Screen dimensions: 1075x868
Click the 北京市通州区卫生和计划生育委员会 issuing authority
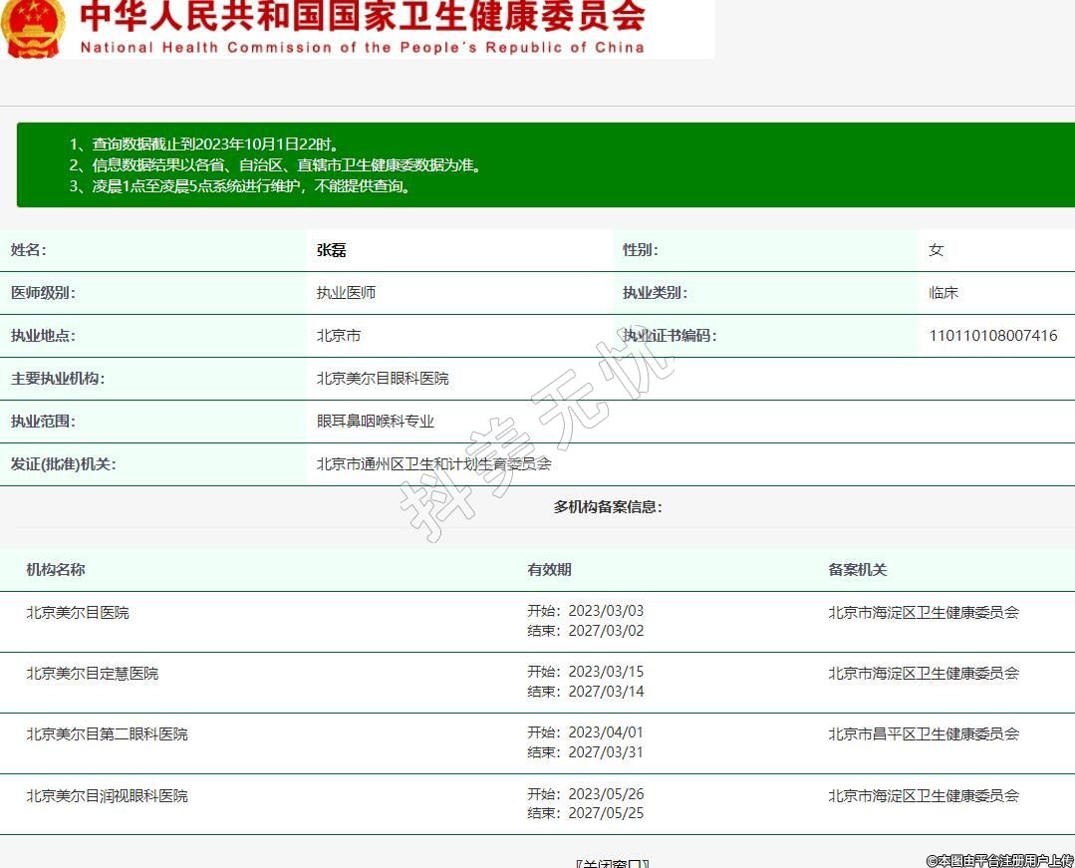[x=433, y=464]
